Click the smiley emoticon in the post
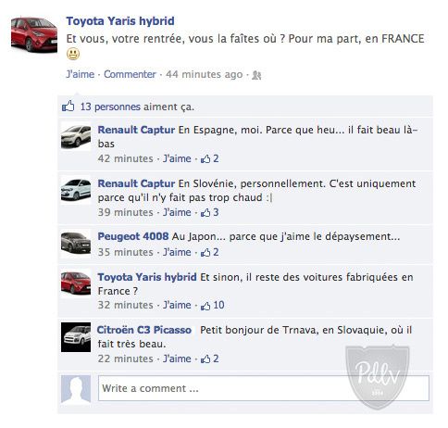448x428 pixels. tap(73, 54)
